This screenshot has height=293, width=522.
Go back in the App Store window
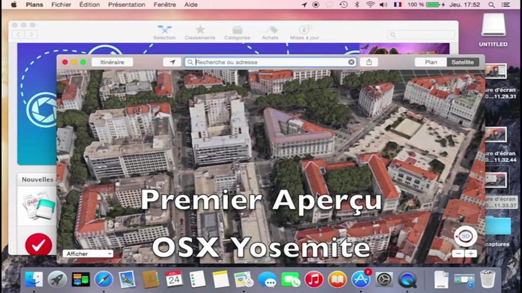pyautogui.click(x=18, y=35)
